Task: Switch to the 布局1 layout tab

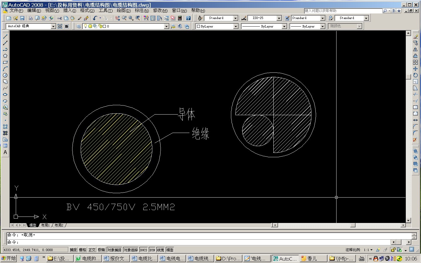Action: pyautogui.click(x=45, y=225)
